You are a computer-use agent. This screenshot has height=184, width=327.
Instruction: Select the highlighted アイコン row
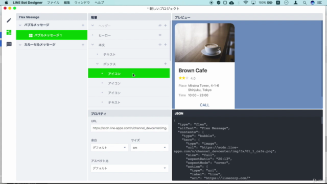129,74
